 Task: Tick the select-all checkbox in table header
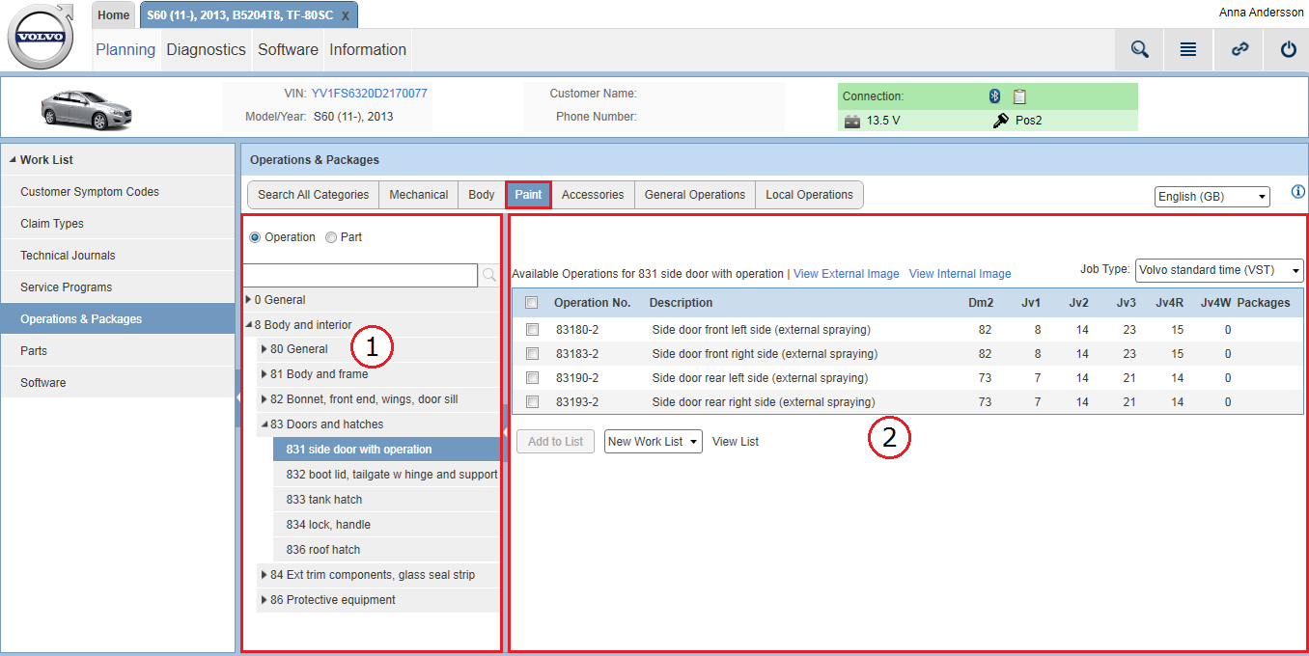(531, 303)
